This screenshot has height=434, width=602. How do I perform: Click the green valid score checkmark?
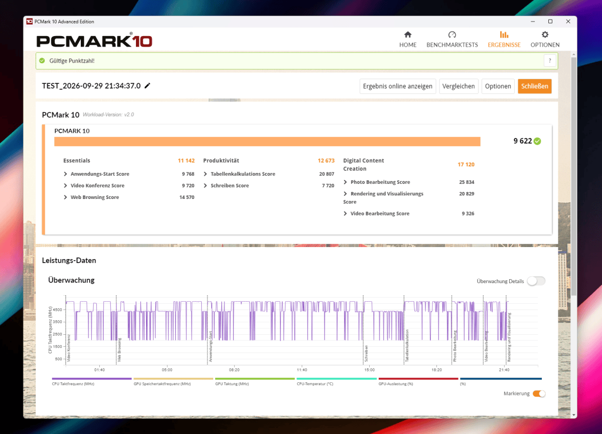point(42,61)
